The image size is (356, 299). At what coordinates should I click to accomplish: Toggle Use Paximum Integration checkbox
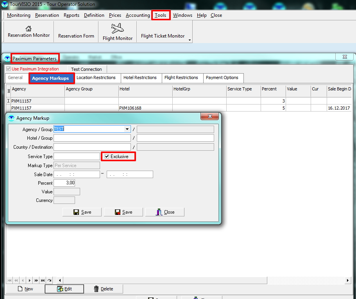click(x=9, y=69)
